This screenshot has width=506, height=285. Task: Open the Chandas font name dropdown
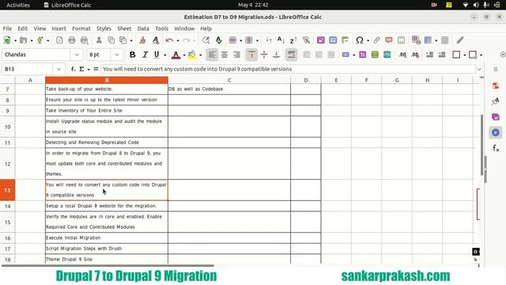77,55
